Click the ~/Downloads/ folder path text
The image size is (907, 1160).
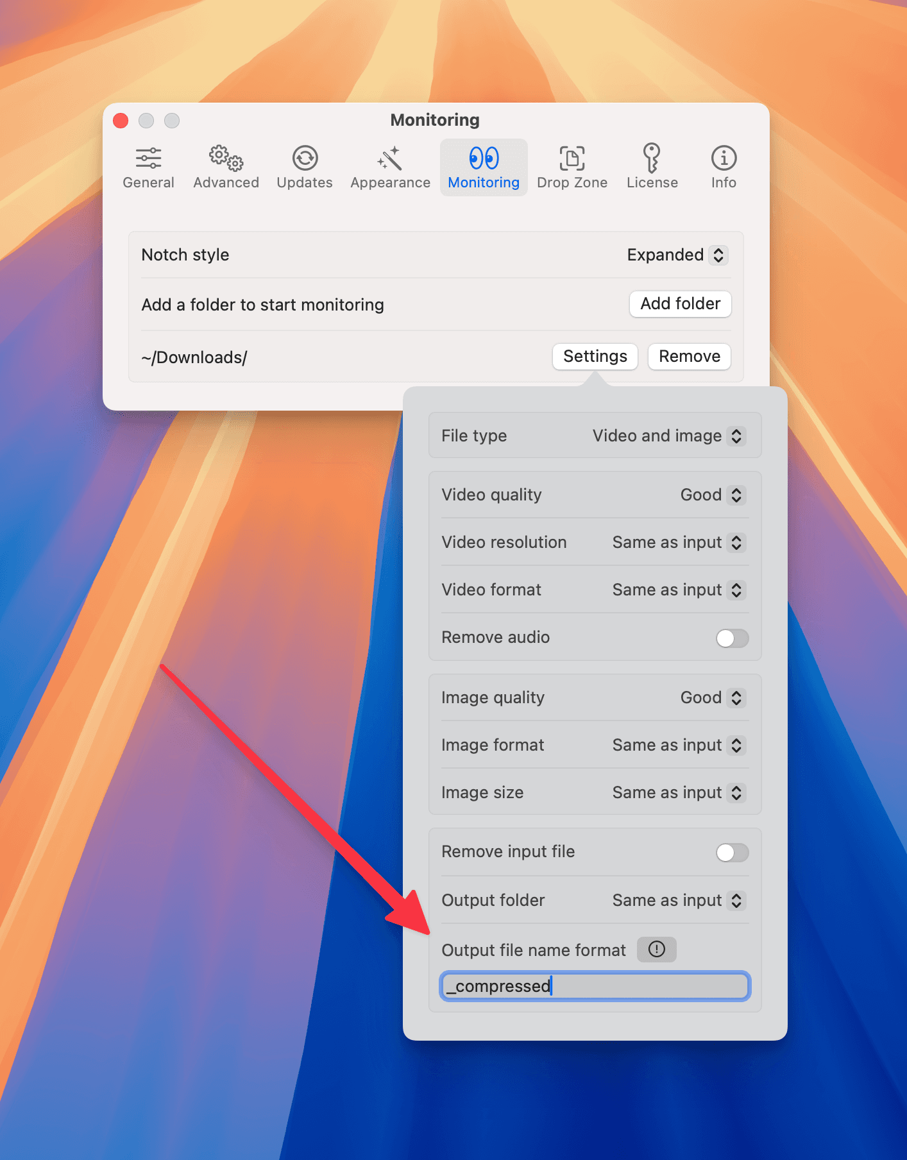coord(194,357)
